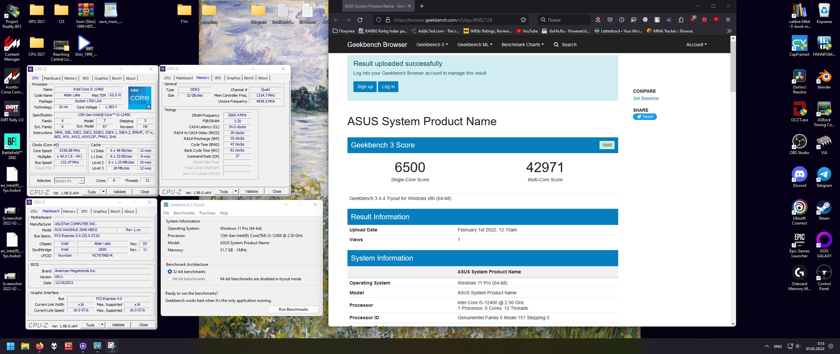The width and height of the screenshot is (840, 354).
Task: Launch OBS Studio desktop shortcut
Action: tap(799, 145)
